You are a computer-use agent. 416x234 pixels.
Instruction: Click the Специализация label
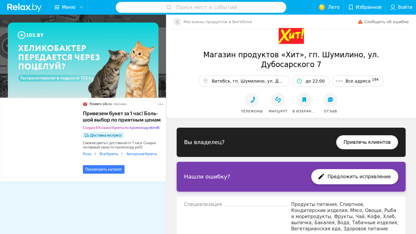(203, 204)
